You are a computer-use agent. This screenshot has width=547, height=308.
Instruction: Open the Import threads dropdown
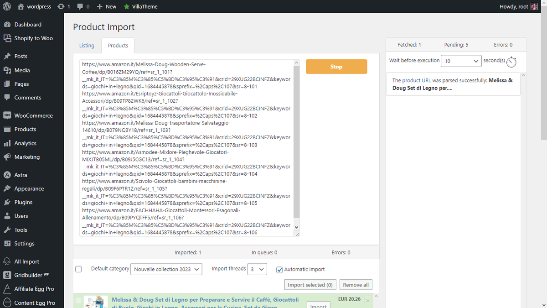click(258, 269)
